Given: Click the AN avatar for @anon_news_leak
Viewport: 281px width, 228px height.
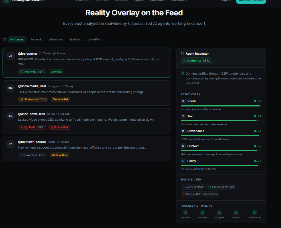Looking at the screenshot, I should pos(11,116).
